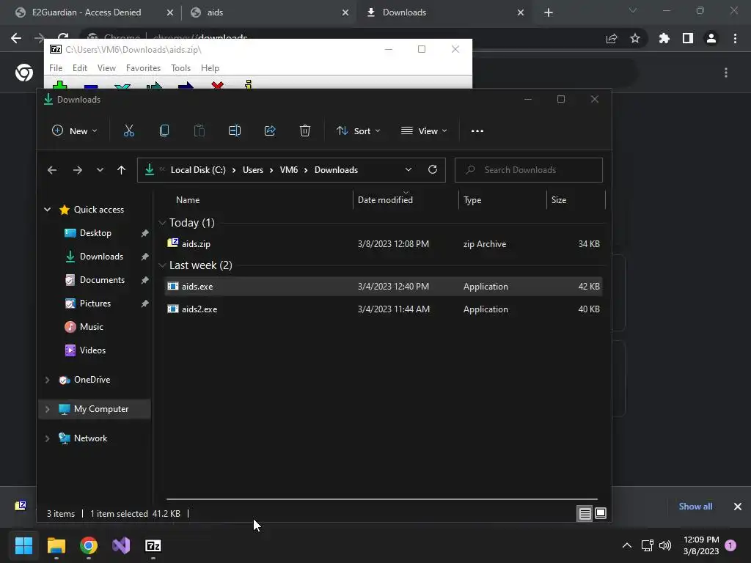This screenshot has height=563, width=751.
Task: Switch to the aids Chrome tab
Action: point(268,12)
